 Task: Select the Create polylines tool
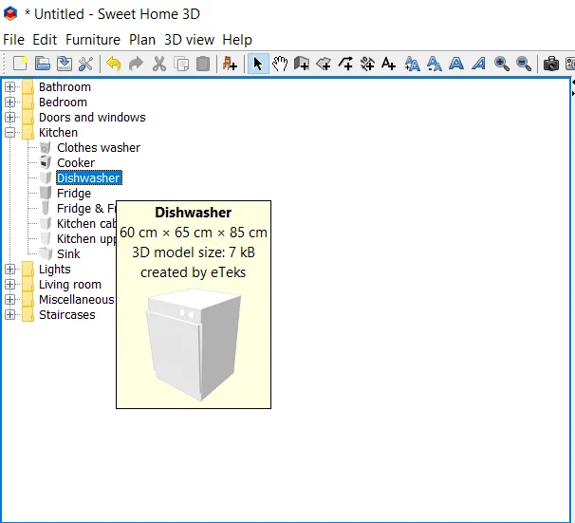coord(345,64)
